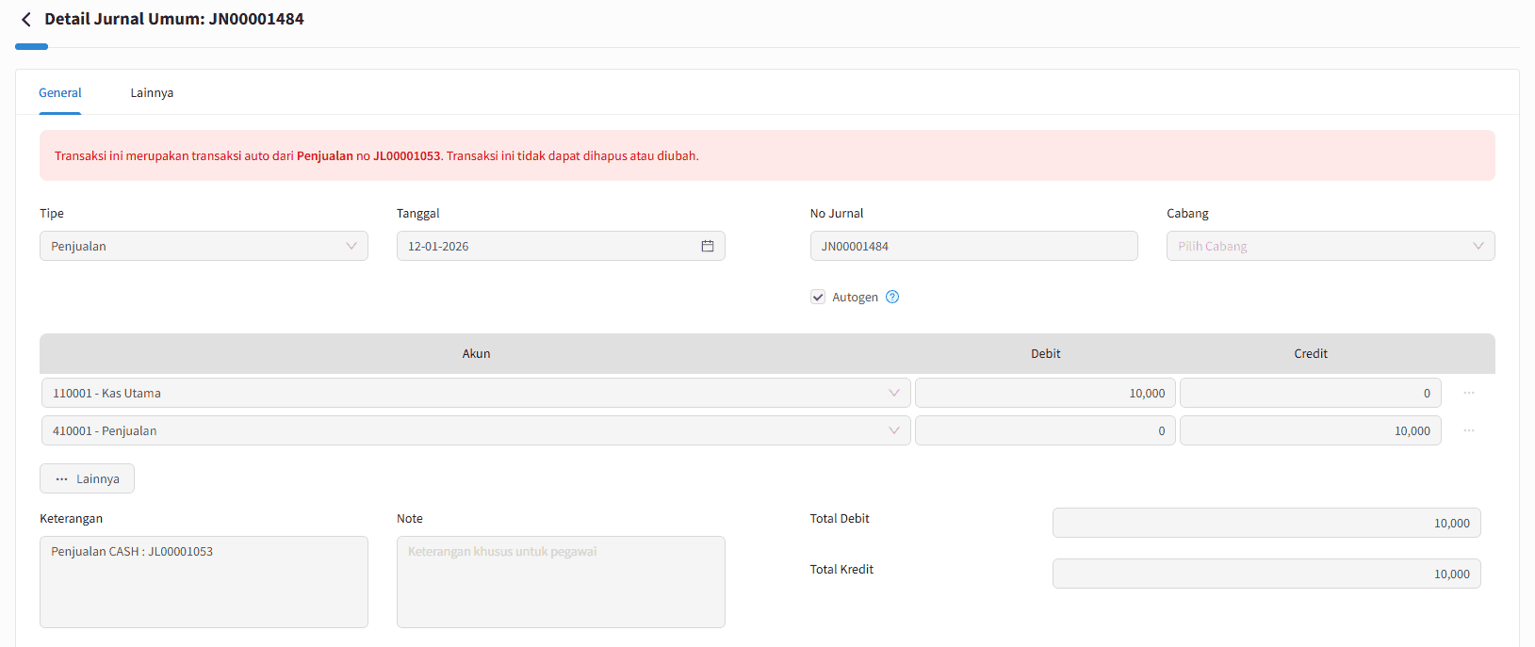This screenshot has width=1535, height=647.
Task: Click the Autogen help question mark icon
Action: tap(892, 297)
